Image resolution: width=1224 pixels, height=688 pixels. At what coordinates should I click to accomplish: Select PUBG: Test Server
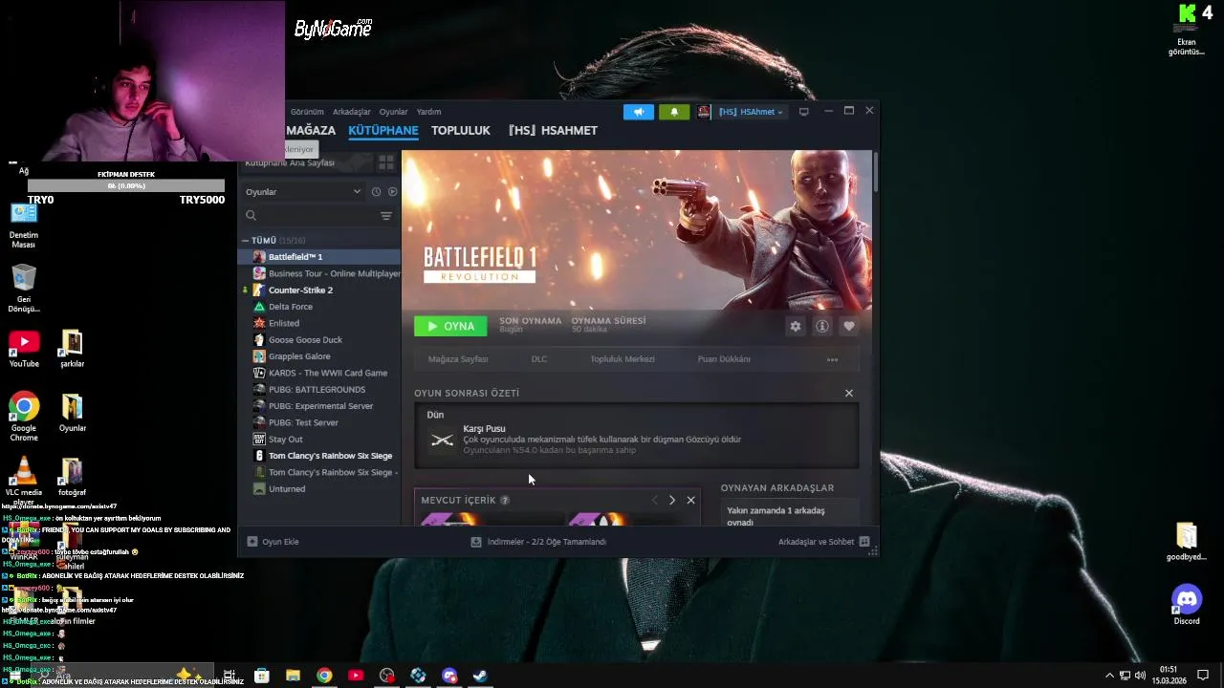click(319, 422)
